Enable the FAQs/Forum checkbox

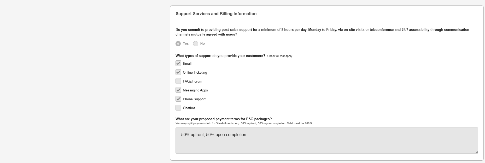(x=178, y=81)
